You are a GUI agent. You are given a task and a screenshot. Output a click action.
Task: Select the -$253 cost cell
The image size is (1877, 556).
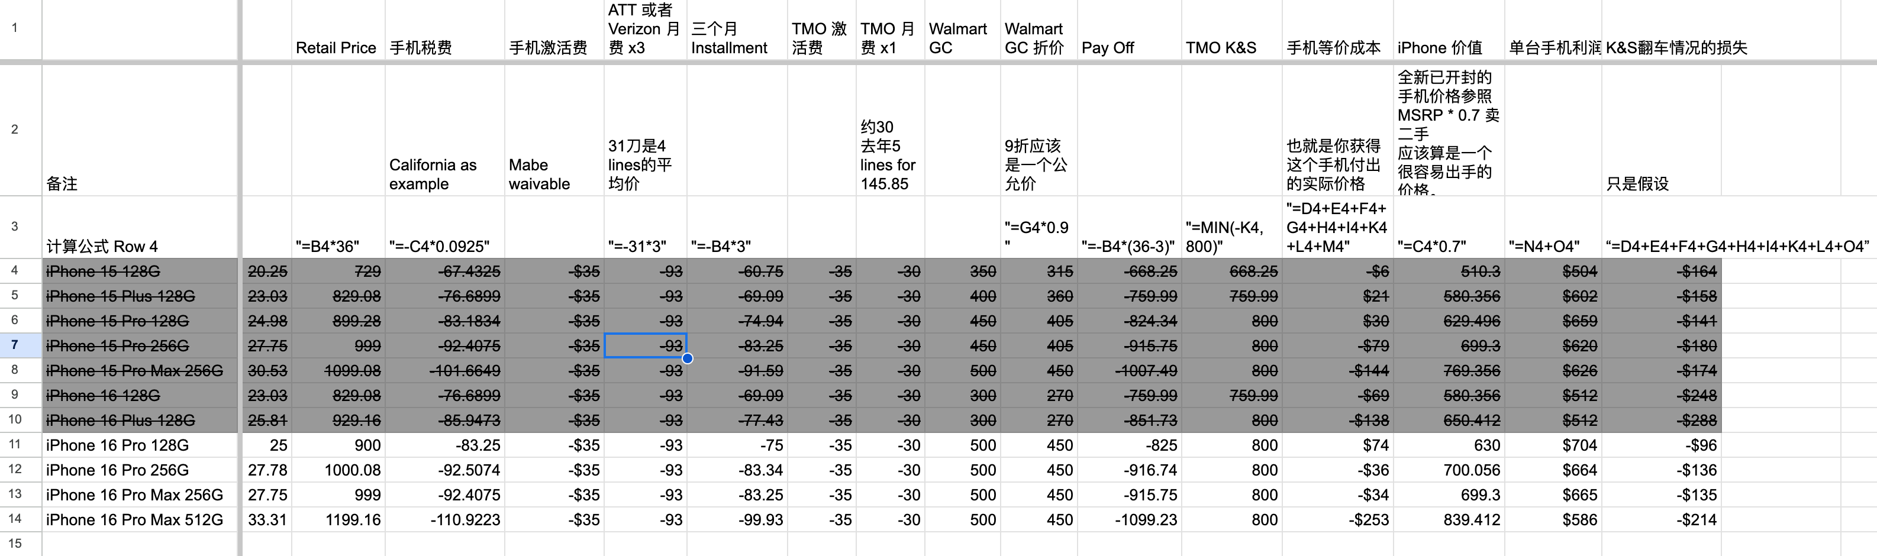[1337, 519]
